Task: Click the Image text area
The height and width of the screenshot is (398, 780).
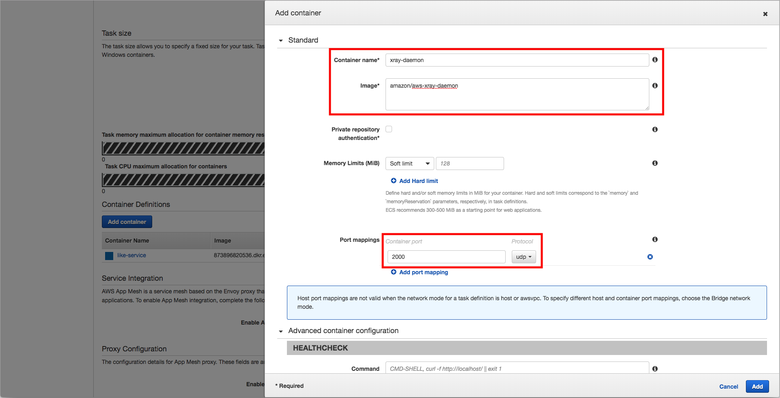Action: 517,94
